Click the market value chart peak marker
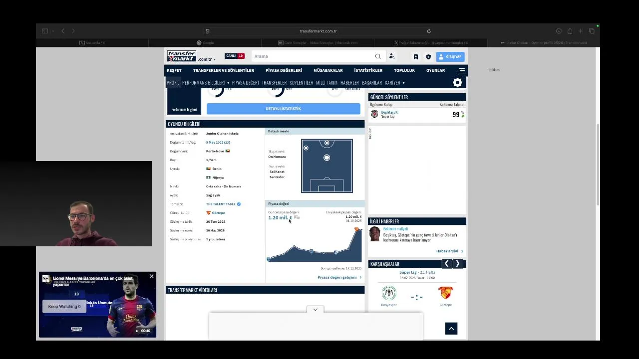639x359 pixels. (x=357, y=229)
